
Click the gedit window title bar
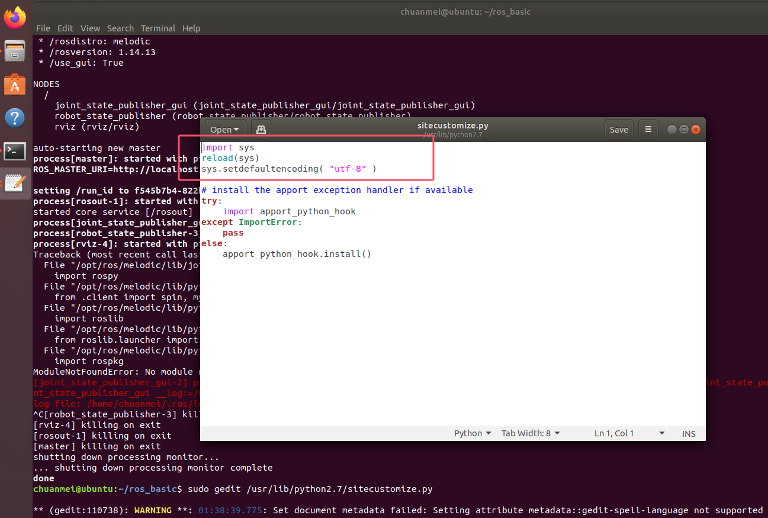point(453,126)
